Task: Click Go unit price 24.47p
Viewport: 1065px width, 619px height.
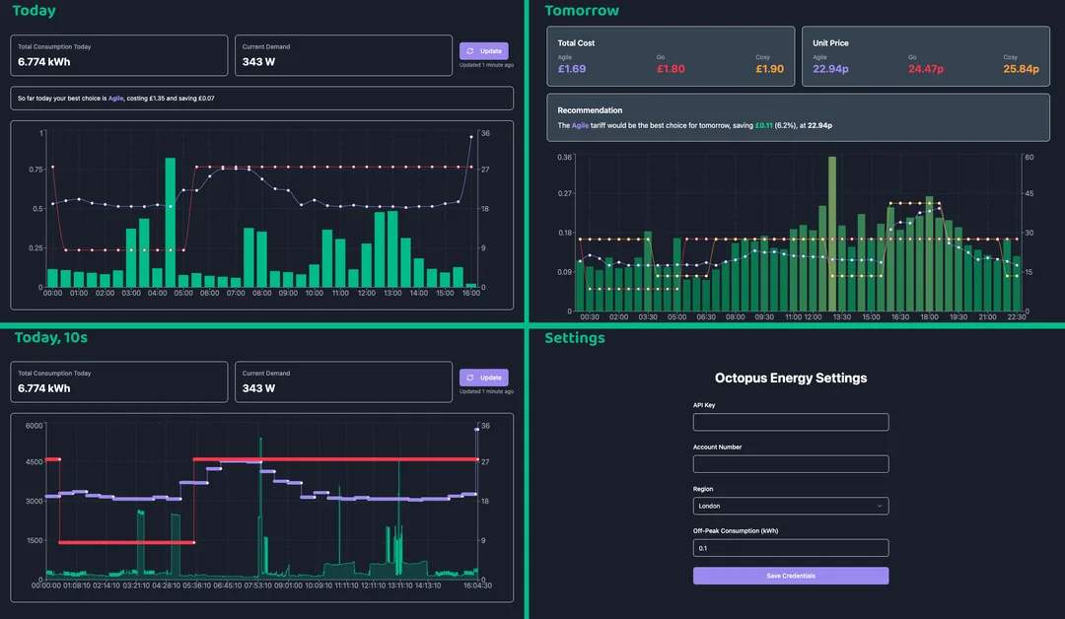Action: point(926,69)
